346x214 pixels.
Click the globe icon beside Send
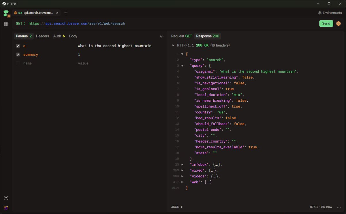[339, 24]
